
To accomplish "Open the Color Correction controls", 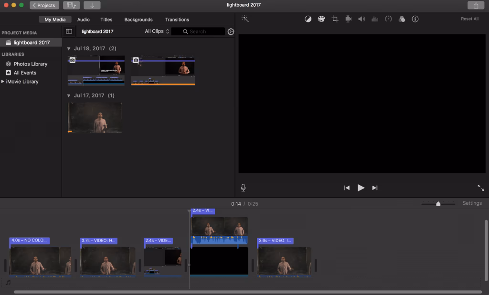I will coord(321,18).
